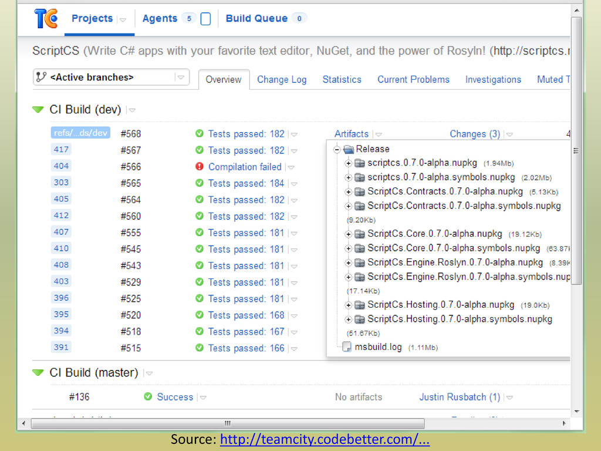Switch to the Investigations tab
The width and height of the screenshot is (601, 451).
click(x=493, y=79)
